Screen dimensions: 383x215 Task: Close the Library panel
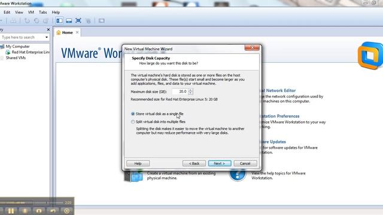(48, 29)
